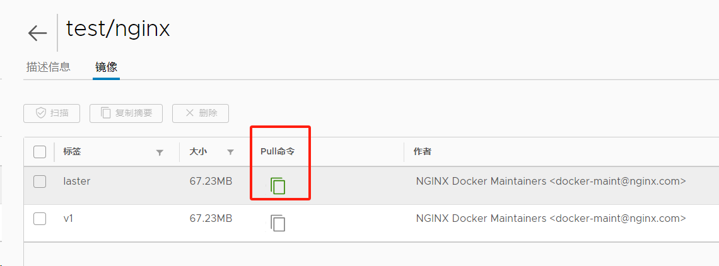719x266 pixels.
Task: Sort by the 标签 column header
Action: pyautogui.click(x=72, y=152)
